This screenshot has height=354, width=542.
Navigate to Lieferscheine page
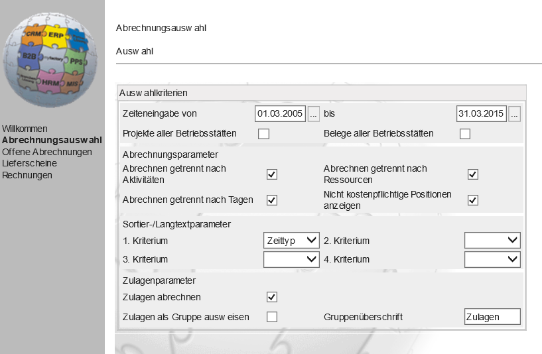29,164
